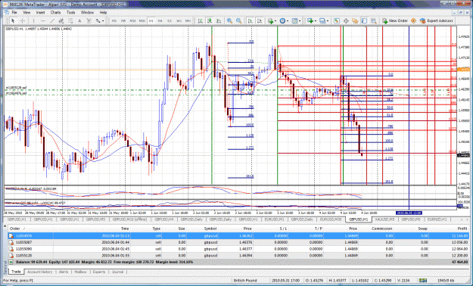
Task: Switch to EURUSD,M30 chart tab
Action: [331, 219]
